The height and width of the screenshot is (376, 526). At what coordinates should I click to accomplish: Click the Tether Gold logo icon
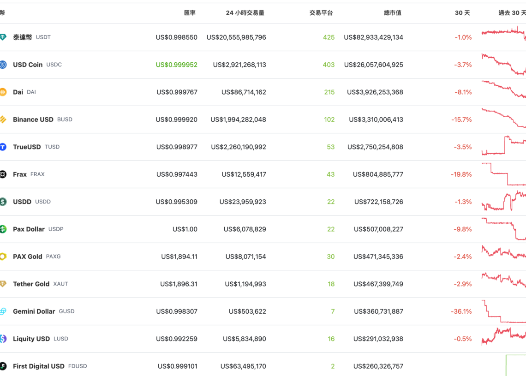3,284
